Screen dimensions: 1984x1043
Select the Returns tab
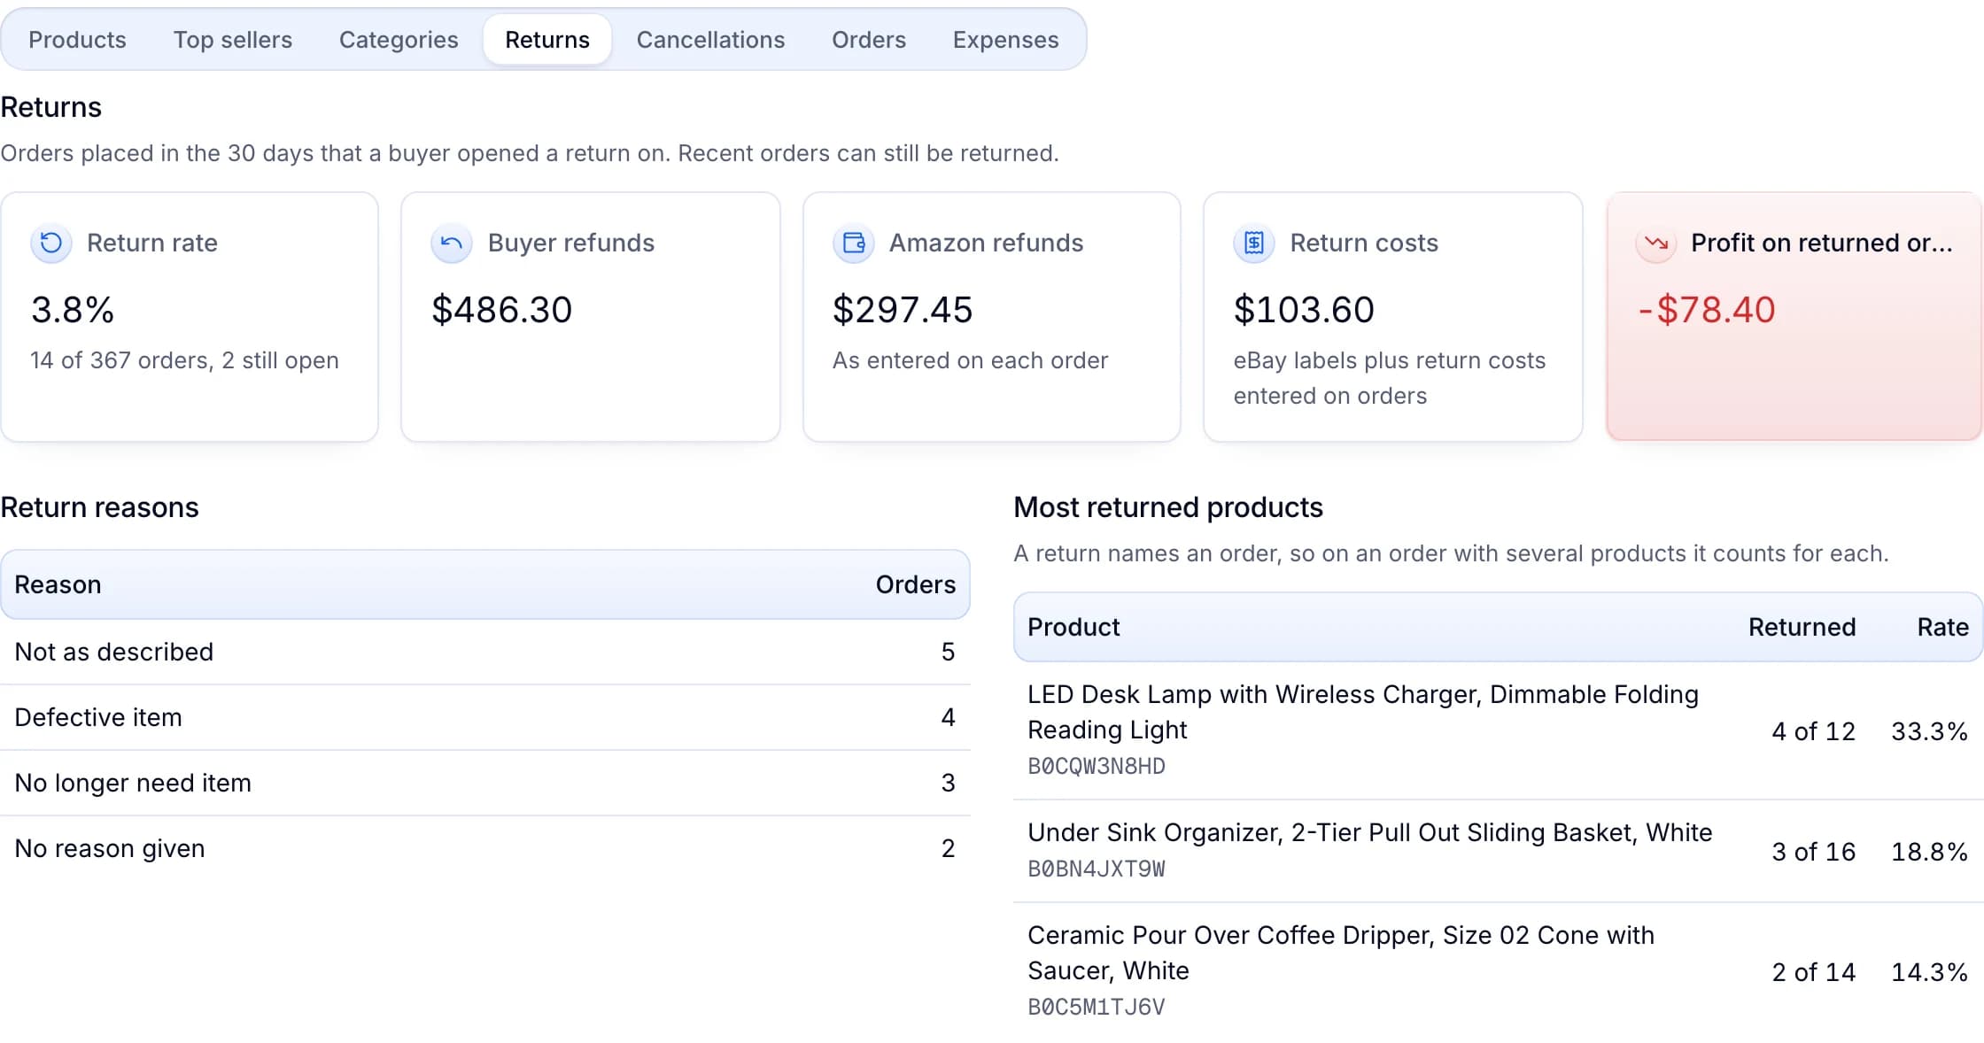point(547,40)
